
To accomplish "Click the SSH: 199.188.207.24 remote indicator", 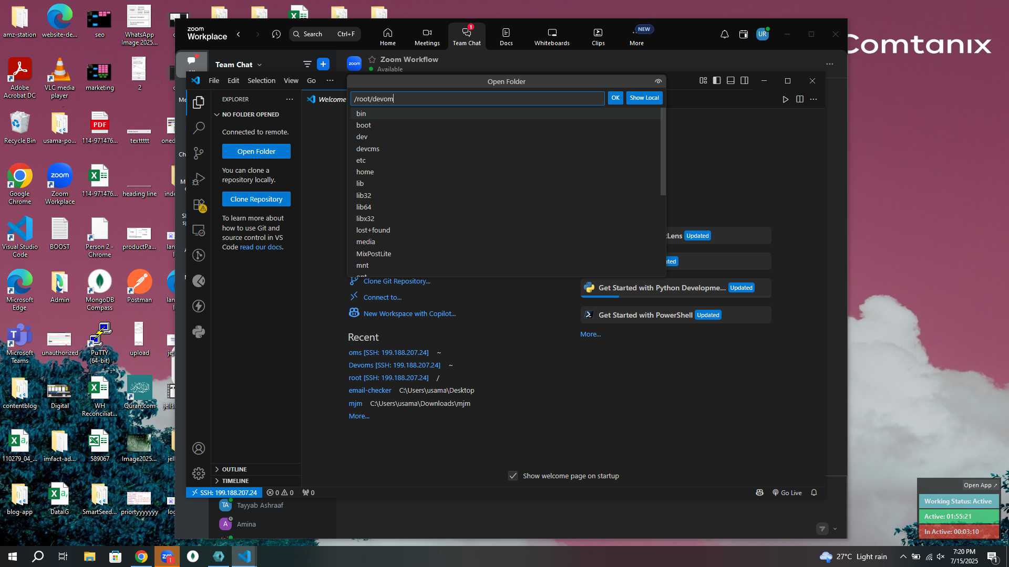I will coord(224,492).
